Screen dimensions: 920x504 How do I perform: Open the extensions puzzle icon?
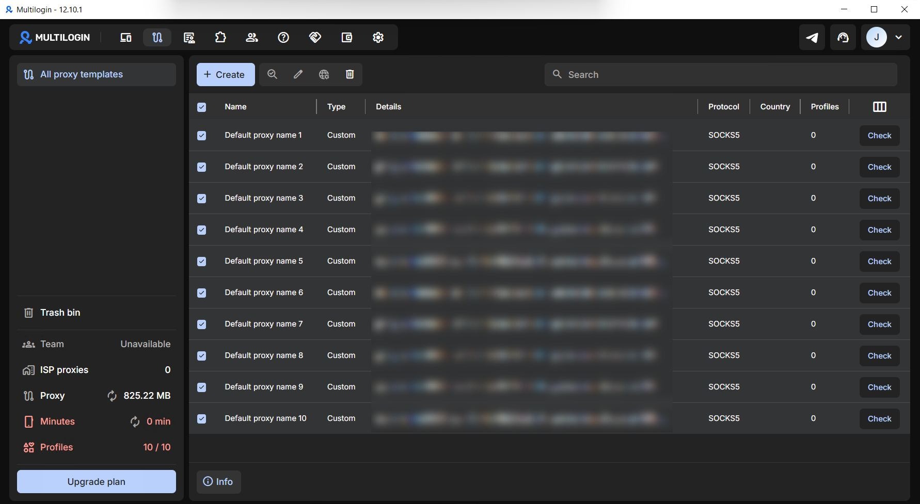pos(220,37)
